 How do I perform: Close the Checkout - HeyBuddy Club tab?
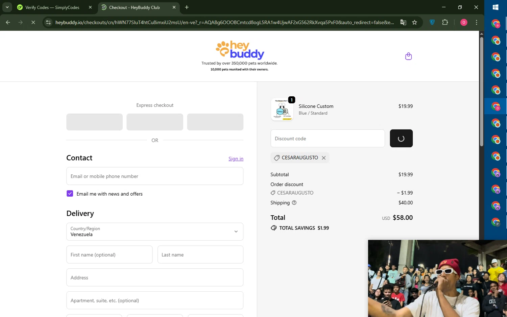point(174,7)
